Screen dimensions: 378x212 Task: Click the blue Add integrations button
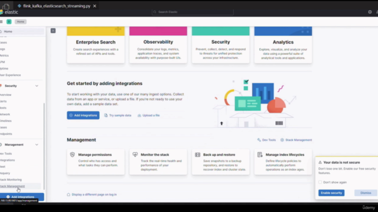coord(83,115)
